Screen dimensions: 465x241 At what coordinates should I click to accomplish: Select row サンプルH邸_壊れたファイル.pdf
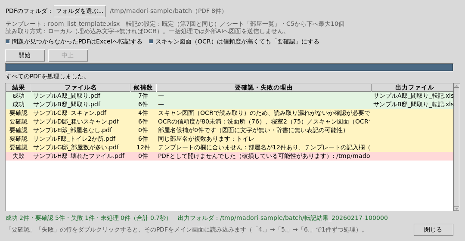coord(229,156)
